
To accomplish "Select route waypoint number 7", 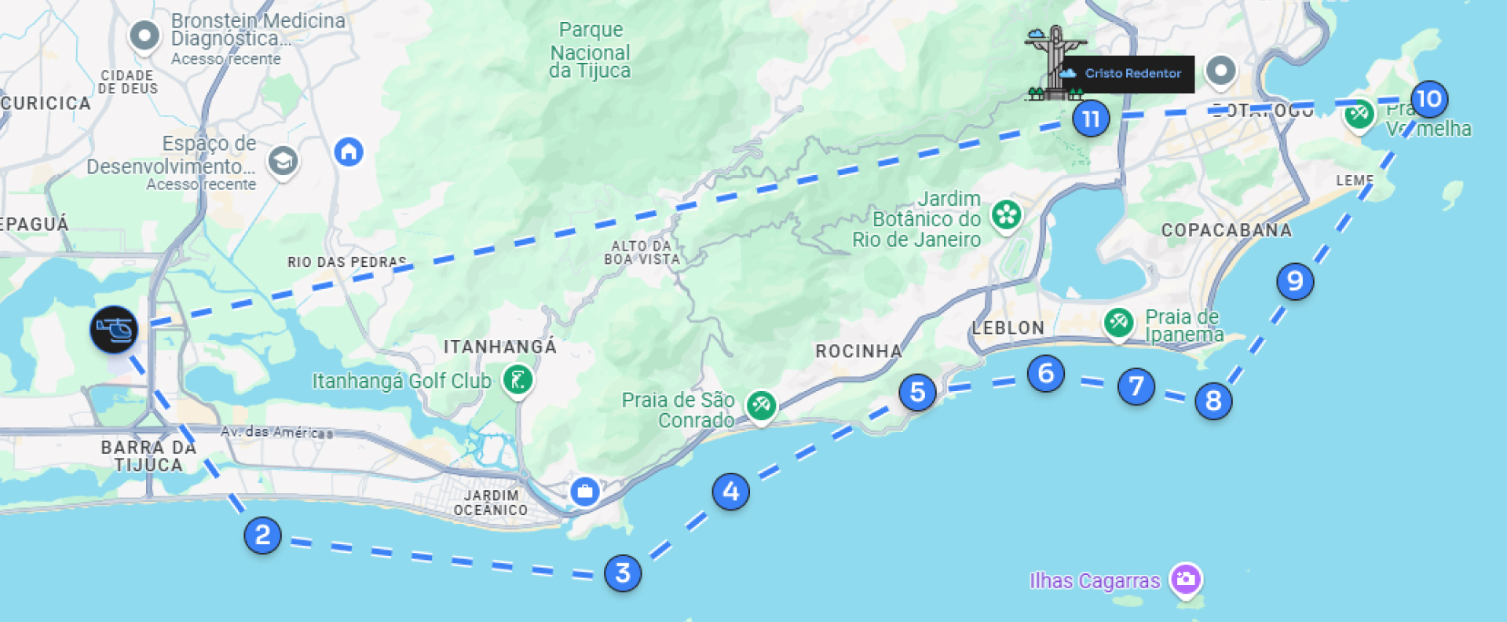I will tap(1136, 386).
